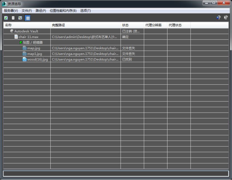The width and height of the screenshot is (232, 180).
Task: Maximize the 资源追踪 window
Action: coord(214,3)
